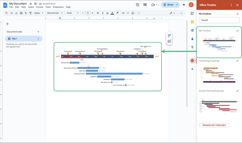The height and width of the screenshot is (143, 242).
Task: Click the insert image icon
Action: (133, 13)
